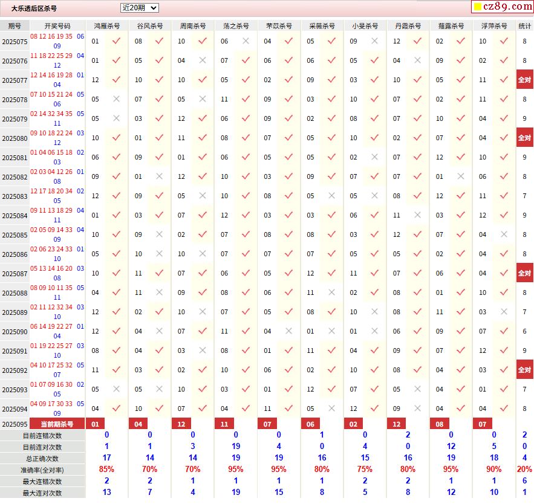Click the 85% accuracy value under 鸿雁杀号
The height and width of the screenshot is (504, 534).
click(x=106, y=470)
